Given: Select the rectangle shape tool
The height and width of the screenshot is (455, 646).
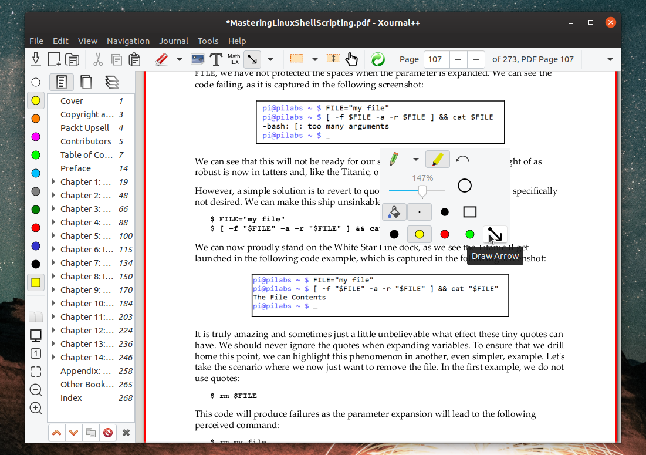Looking at the screenshot, I should point(469,212).
